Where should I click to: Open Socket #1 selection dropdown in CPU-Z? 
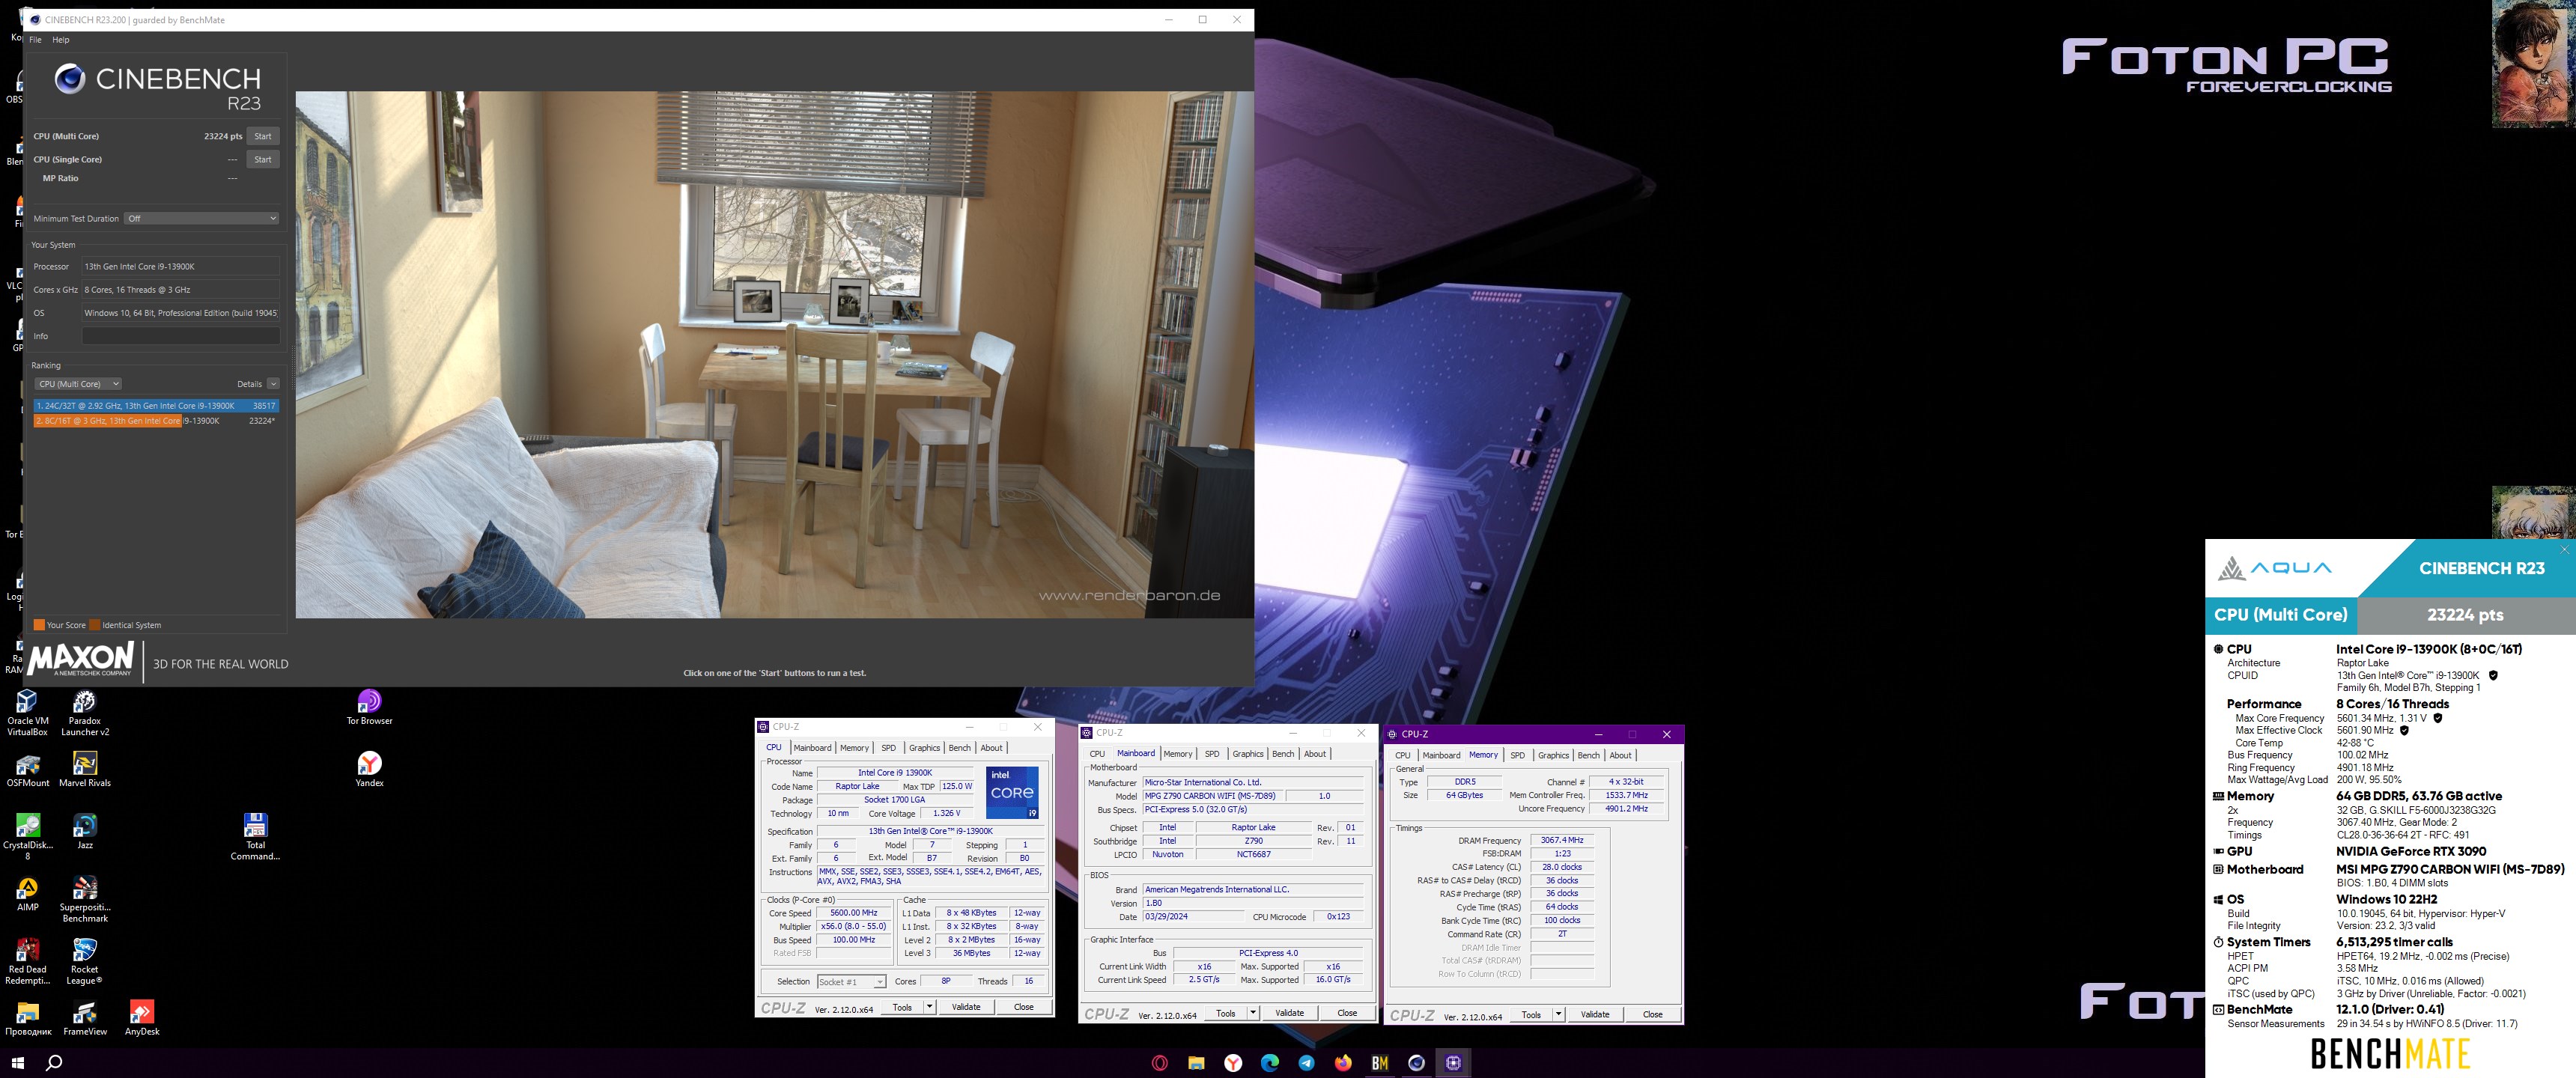pyautogui.click(x=851, y=982)
